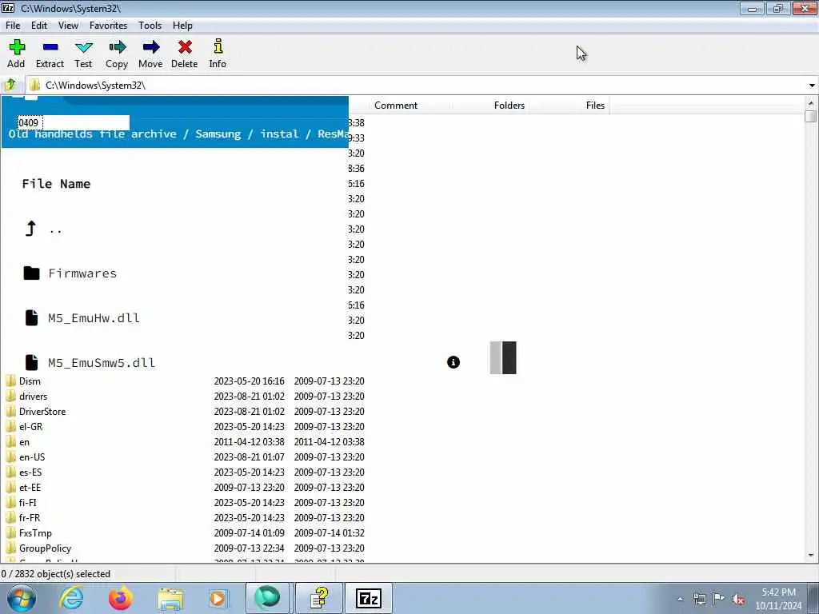Open the Tools menu
819x614 pixels.
click(x=150, y=25)
